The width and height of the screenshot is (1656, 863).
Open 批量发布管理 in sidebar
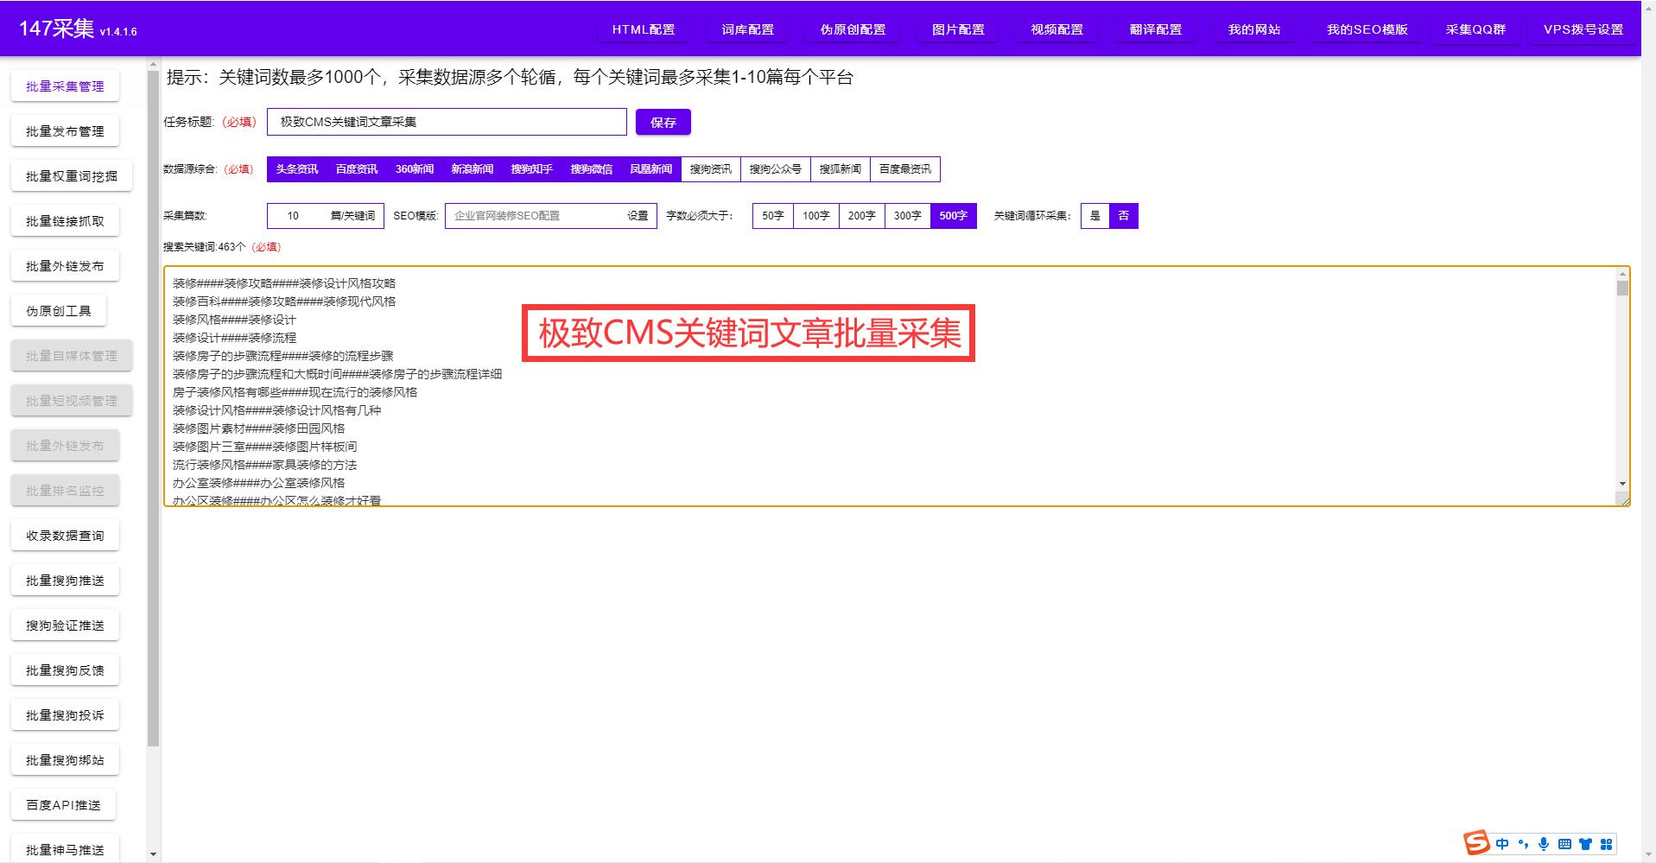pyautogui.click(x=65, y=131)
